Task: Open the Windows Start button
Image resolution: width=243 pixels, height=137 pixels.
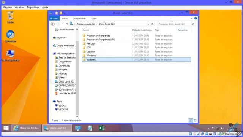Action: coord(6,128)
